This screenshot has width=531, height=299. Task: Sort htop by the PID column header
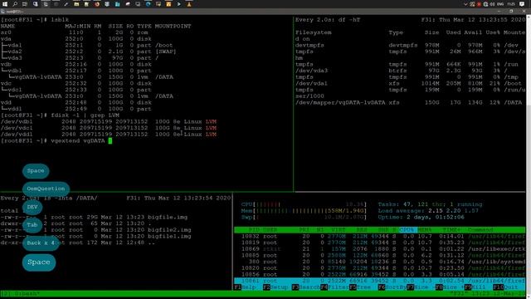tap(254, 230)
